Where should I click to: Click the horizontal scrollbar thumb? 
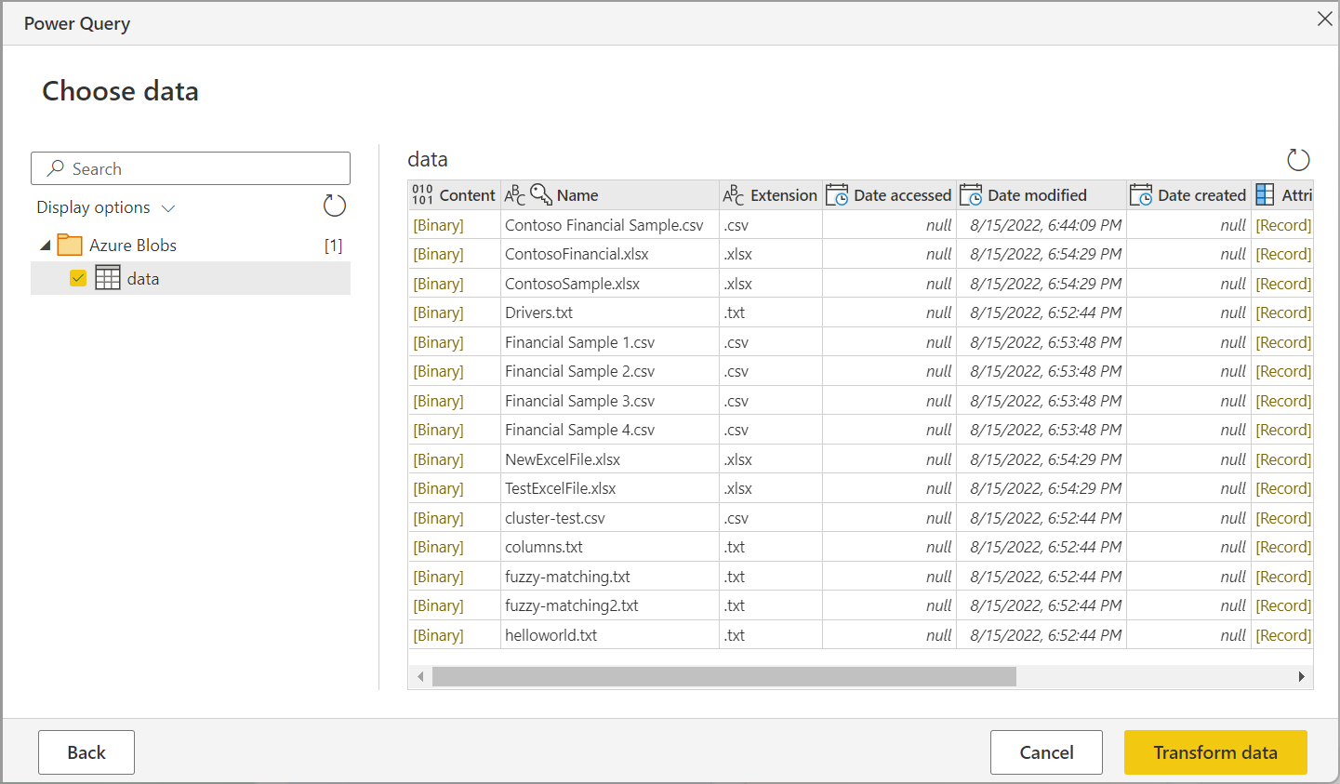[723, 677]
